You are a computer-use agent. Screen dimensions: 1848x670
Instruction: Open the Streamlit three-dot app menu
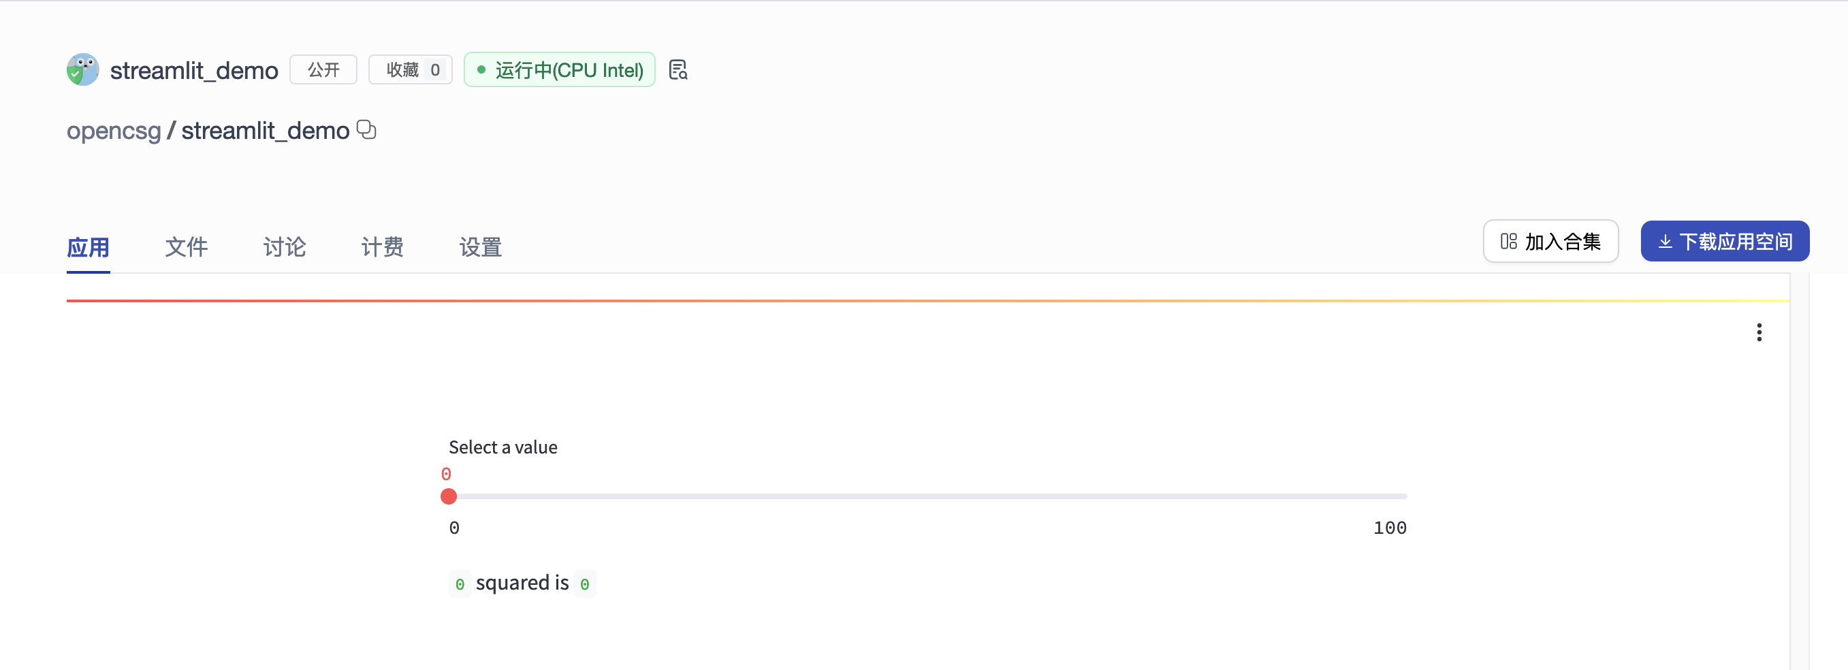[x=1758, y=332]
